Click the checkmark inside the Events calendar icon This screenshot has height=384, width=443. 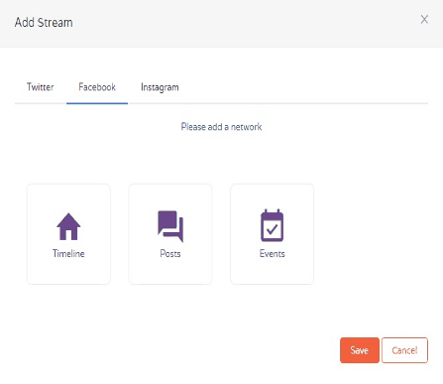tap(272, 229)
